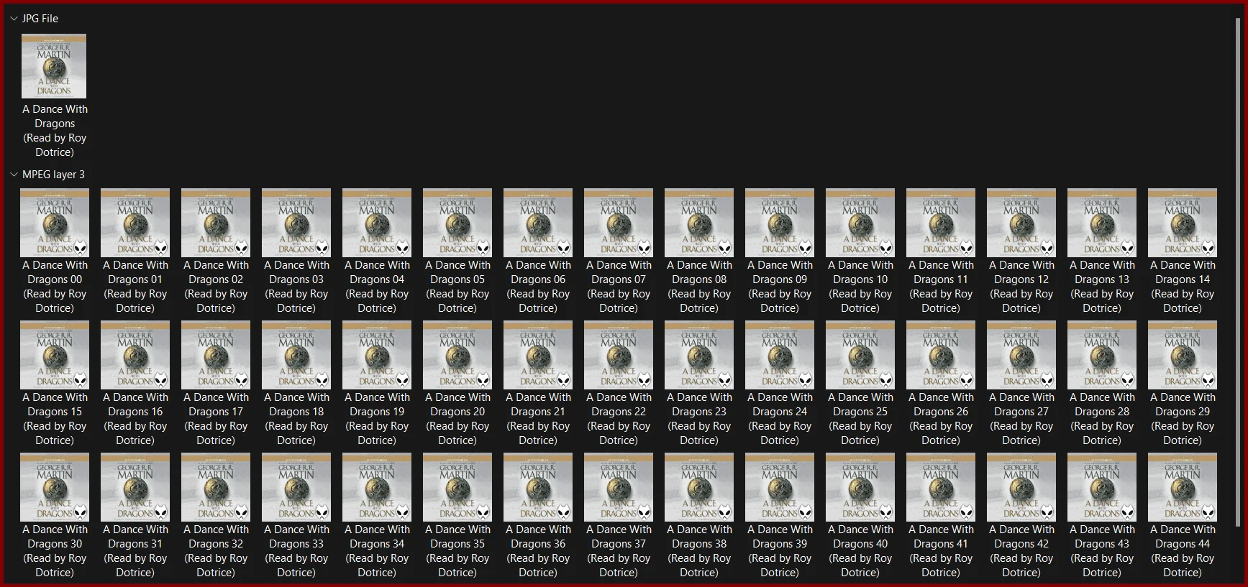
Task: Select the A Dance With Dragons 02 MP3 icon
Action: tap(216, 223)
